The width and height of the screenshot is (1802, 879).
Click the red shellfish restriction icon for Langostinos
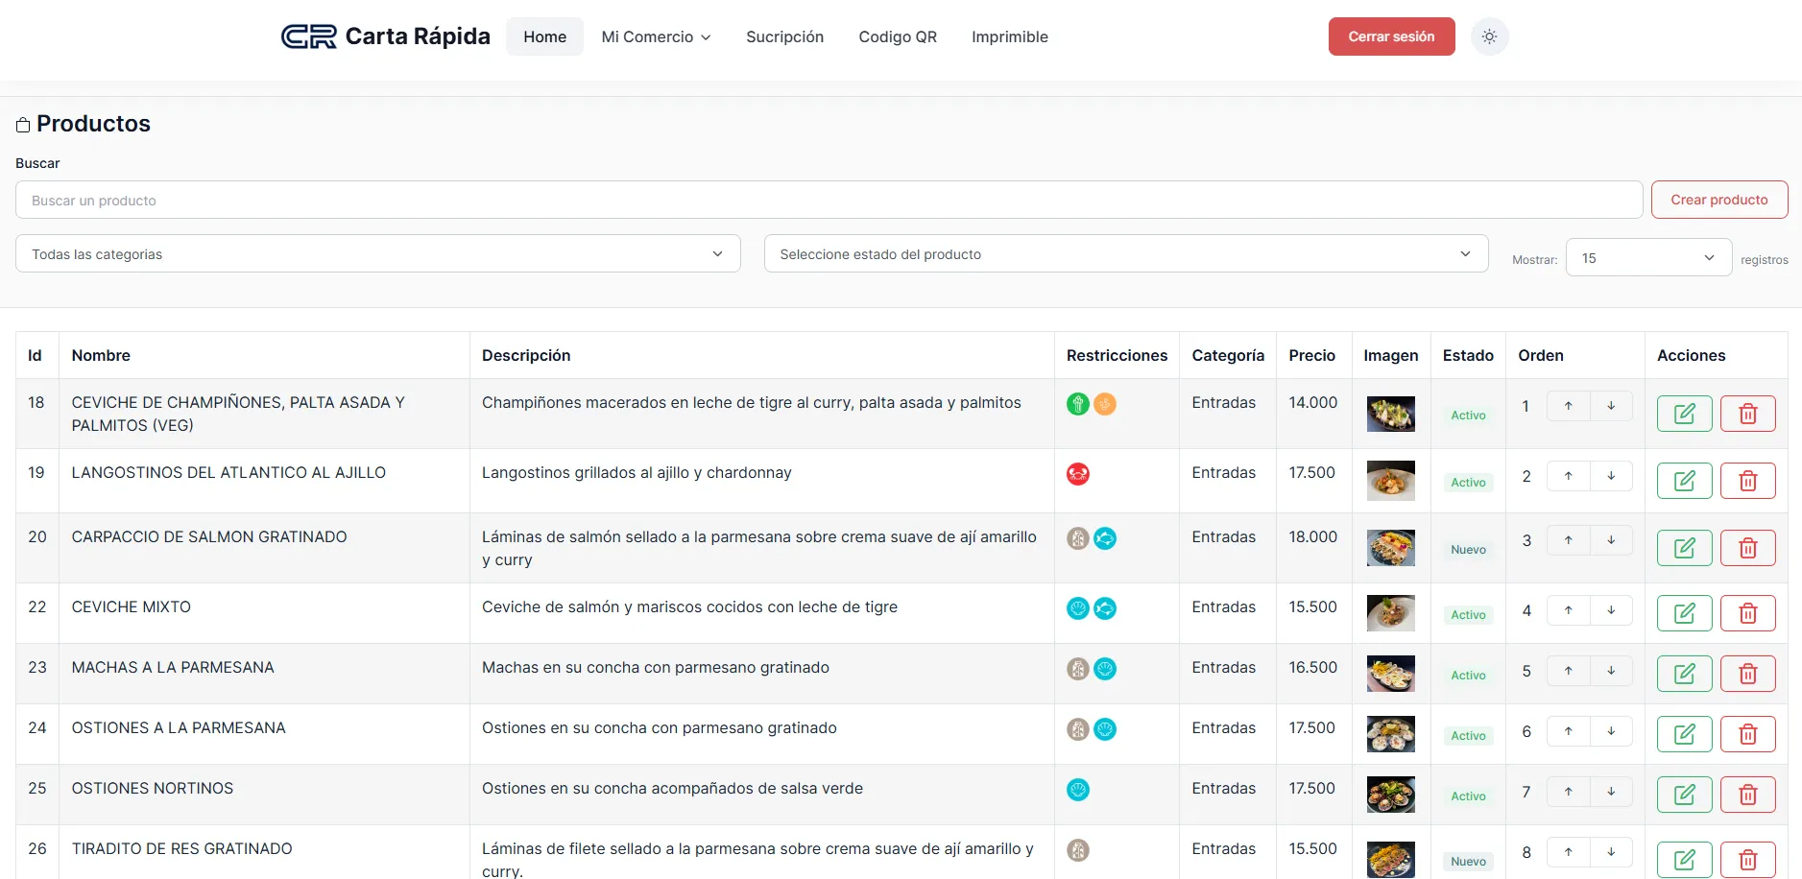pyautogui.click(x=1078, y=474)
